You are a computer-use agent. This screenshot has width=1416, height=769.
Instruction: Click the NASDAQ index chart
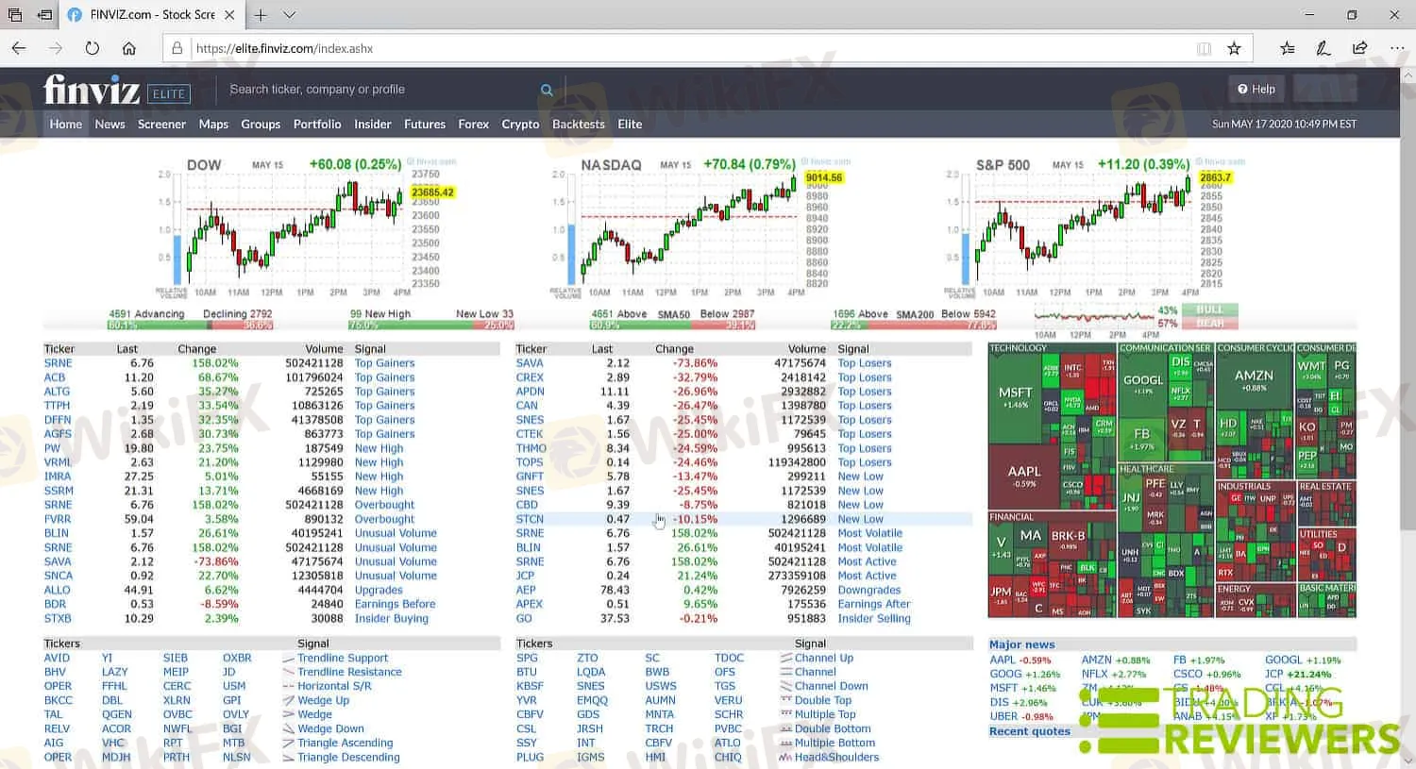[x=689, y=228]
